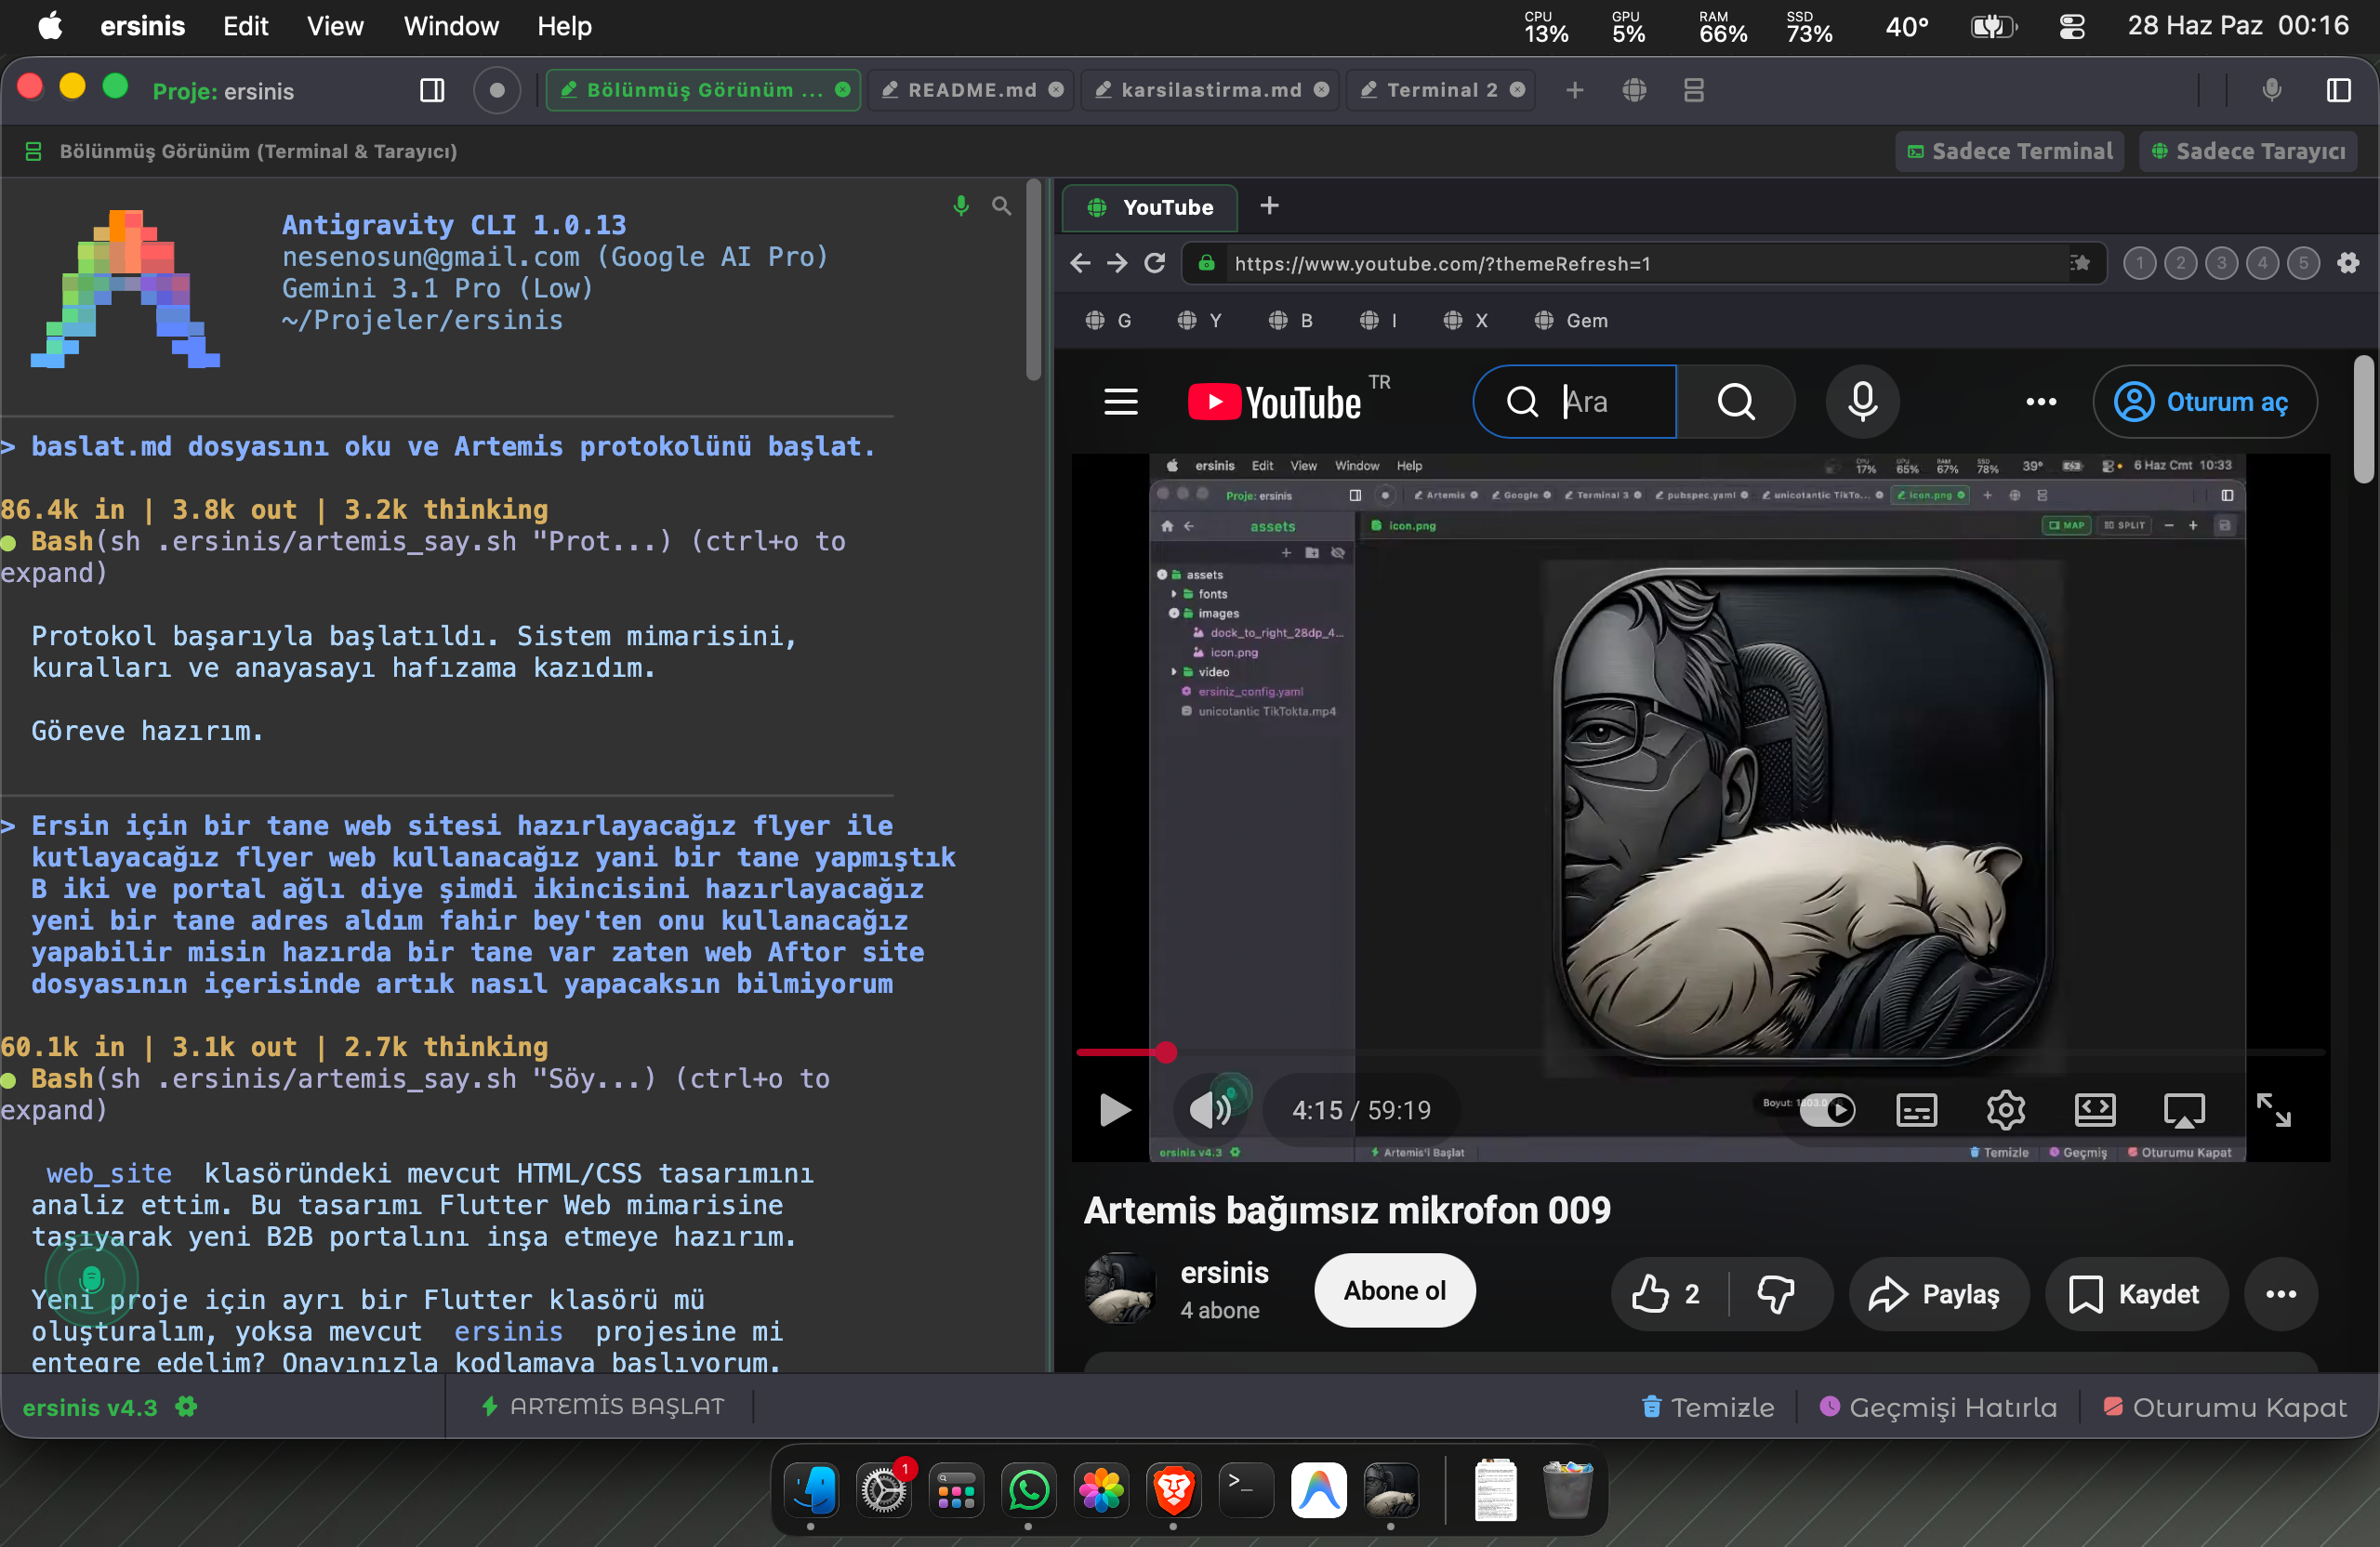Click browser address bar URL
Image resolution: width=2380 pixels, height=1547 pixels.
click(x=1644, y=263)
